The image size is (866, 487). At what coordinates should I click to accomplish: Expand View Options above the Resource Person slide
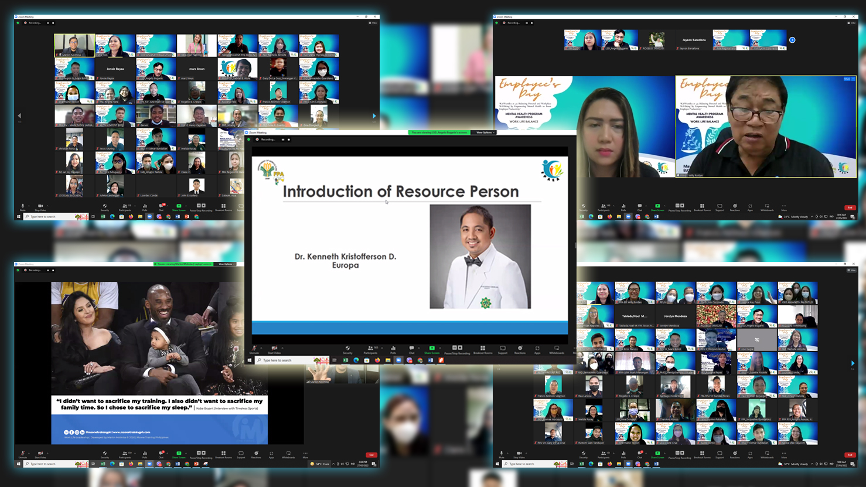point(485,132)
